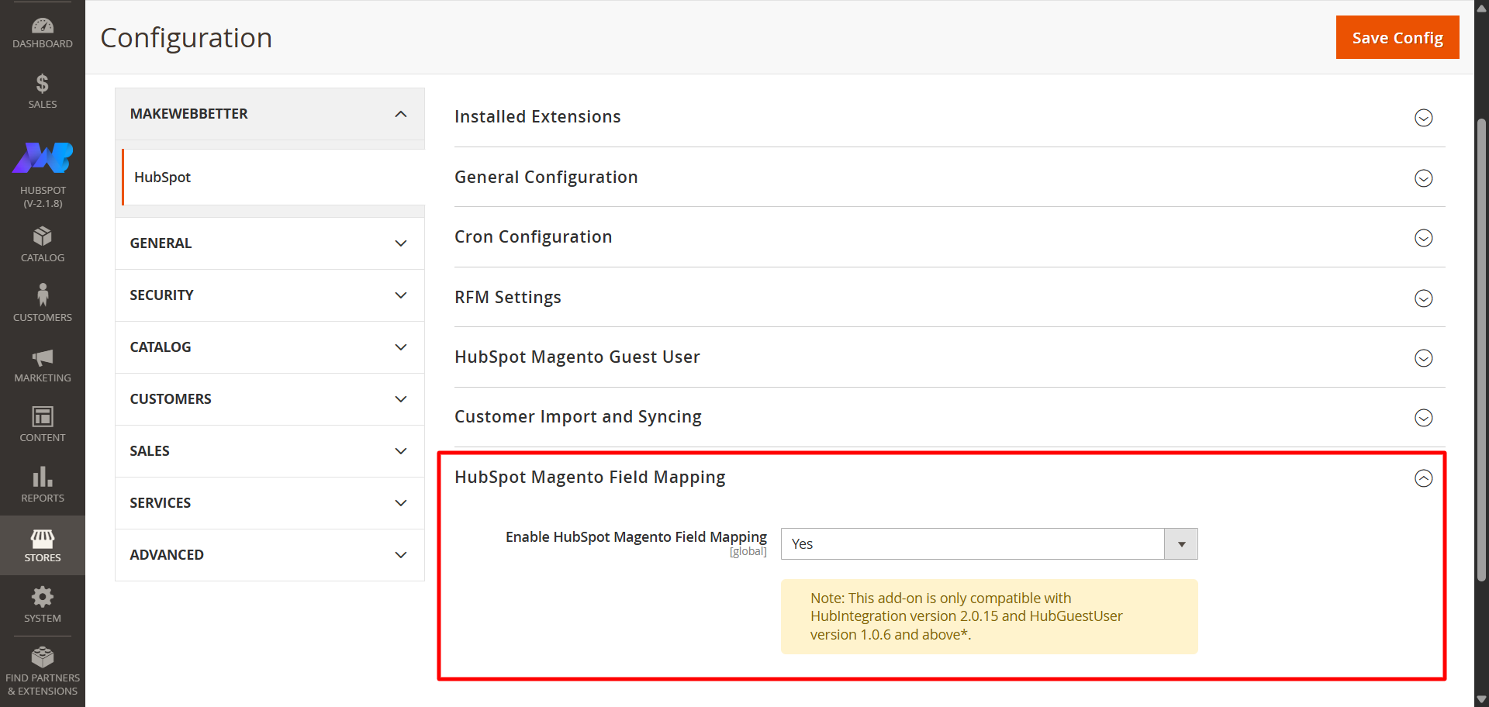The height and width of the screenshot is (707, 1489).
Task: Expand the ADVANCED config section
Action: 269,555
